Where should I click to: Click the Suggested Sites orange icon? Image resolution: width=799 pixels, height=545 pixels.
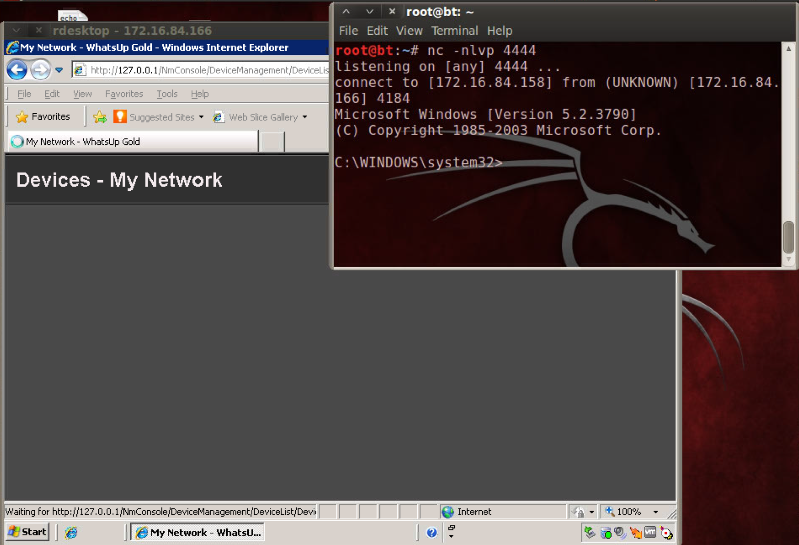120,116
